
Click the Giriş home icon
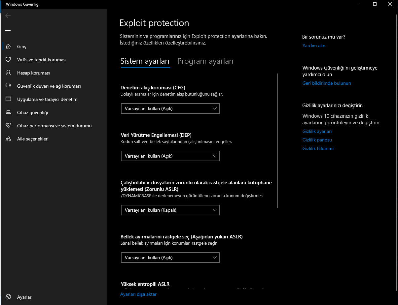8,46
